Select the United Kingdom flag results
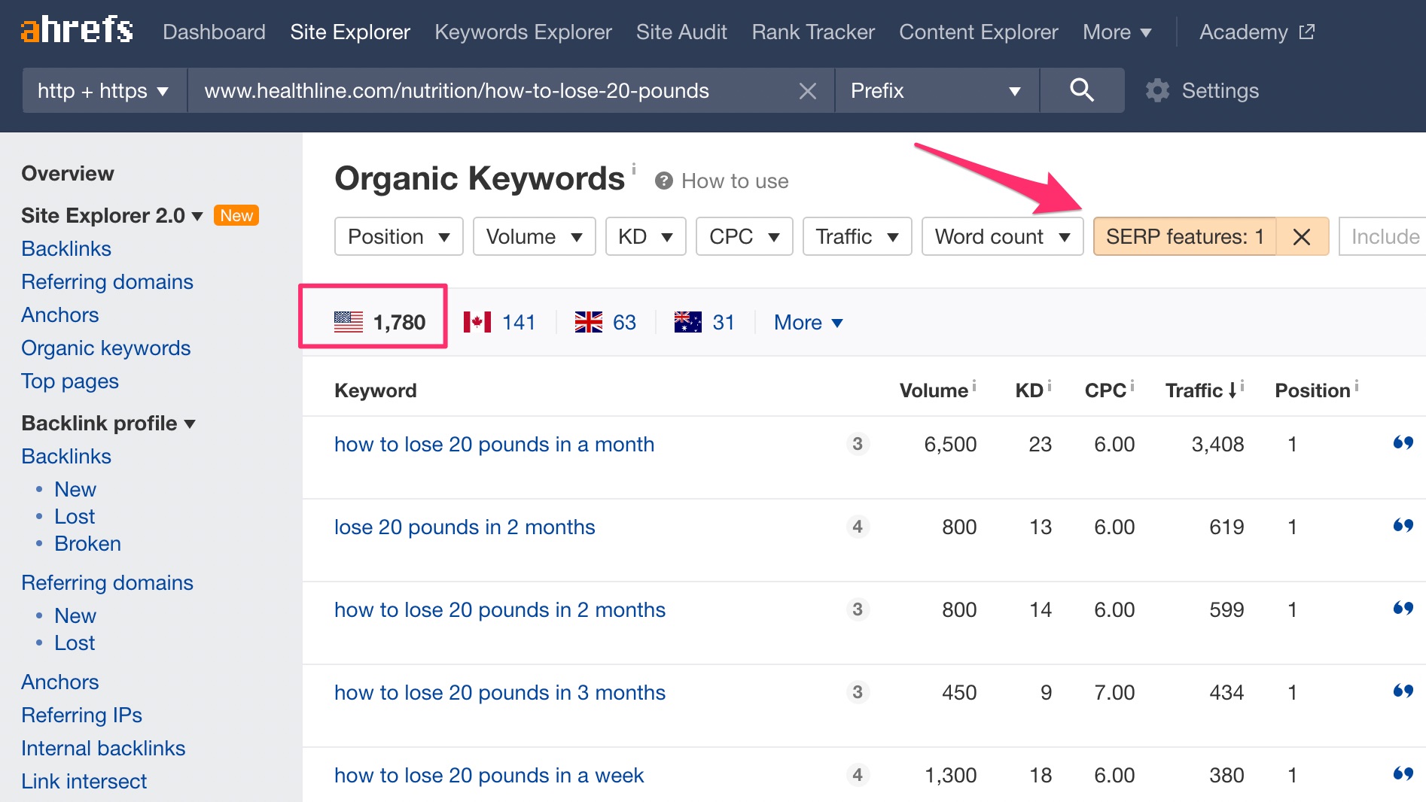The width and height of the screenshot is (1426, 802). click(605, 322)
